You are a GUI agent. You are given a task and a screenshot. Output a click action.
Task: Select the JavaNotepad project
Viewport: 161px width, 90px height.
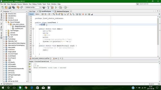click(x=12, y=56)
